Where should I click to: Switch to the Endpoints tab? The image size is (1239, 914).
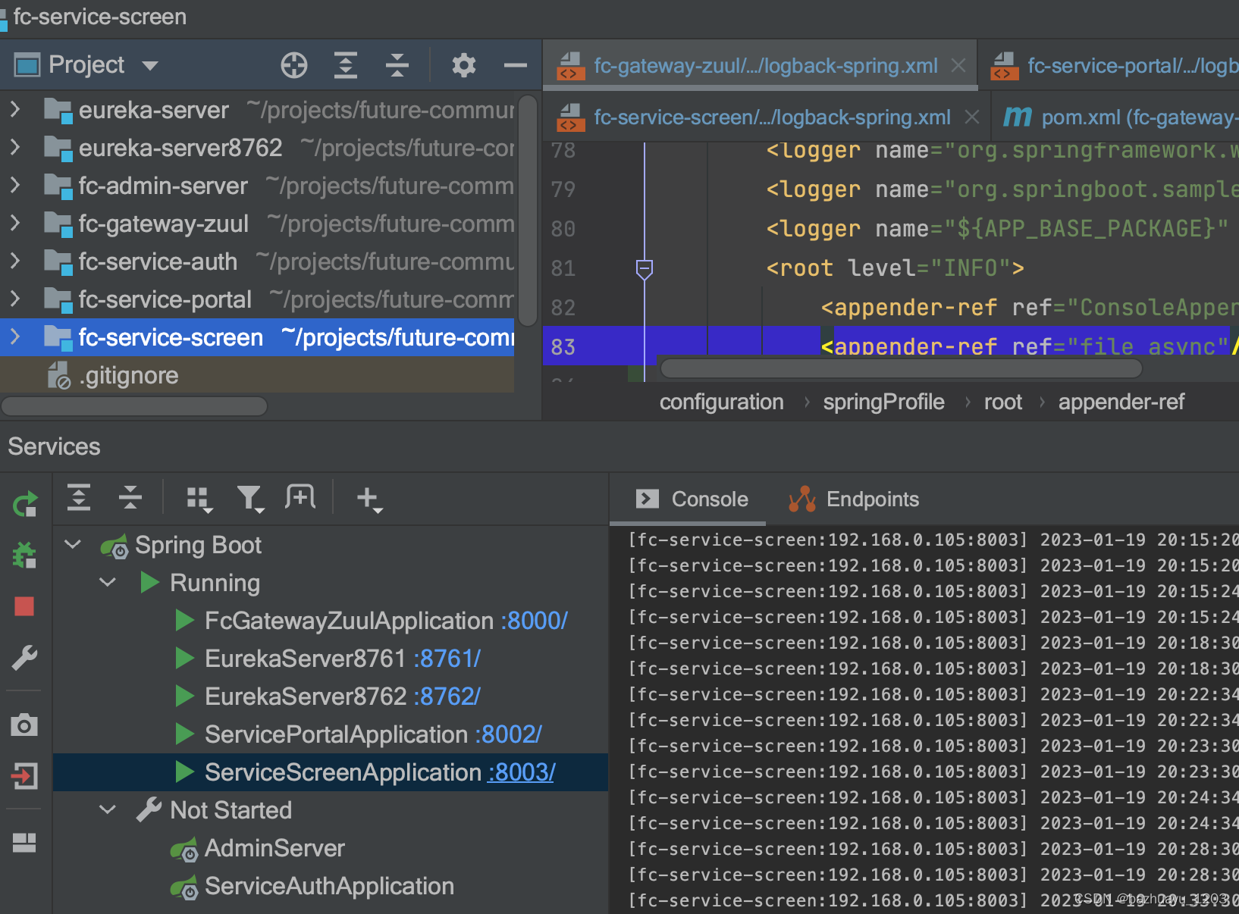854,499
